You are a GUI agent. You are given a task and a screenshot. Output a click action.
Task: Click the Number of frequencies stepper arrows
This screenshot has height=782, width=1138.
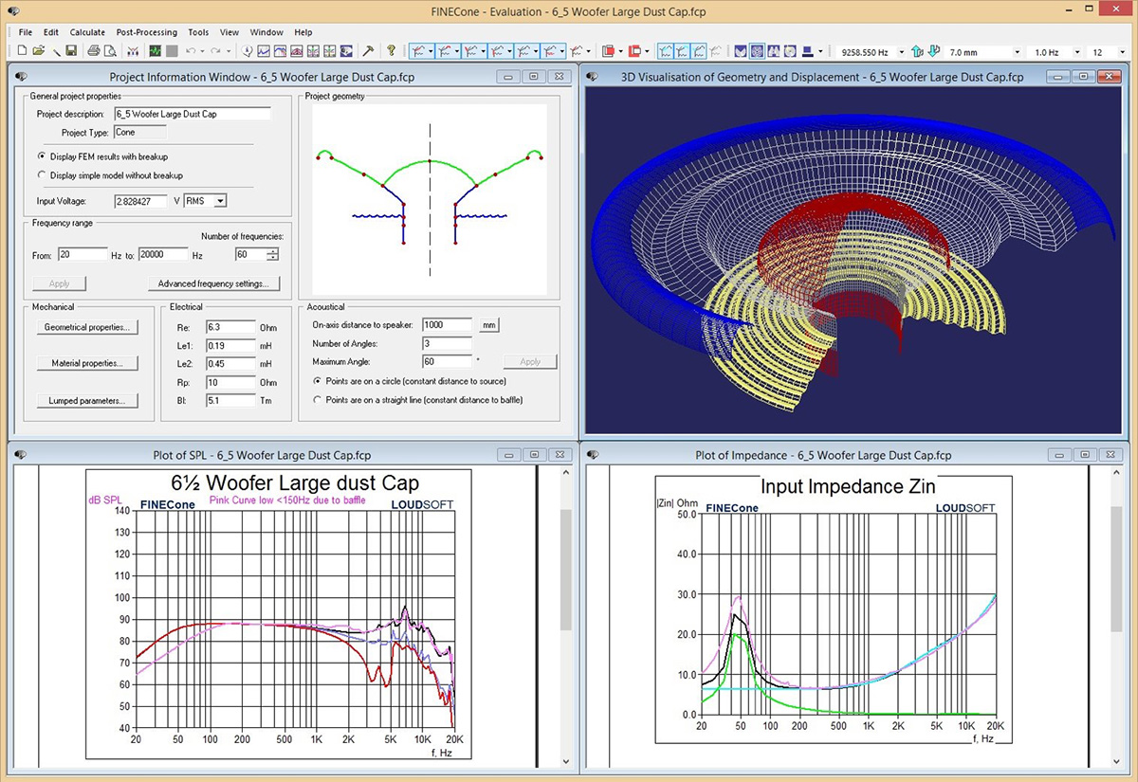tap(272, 255)
